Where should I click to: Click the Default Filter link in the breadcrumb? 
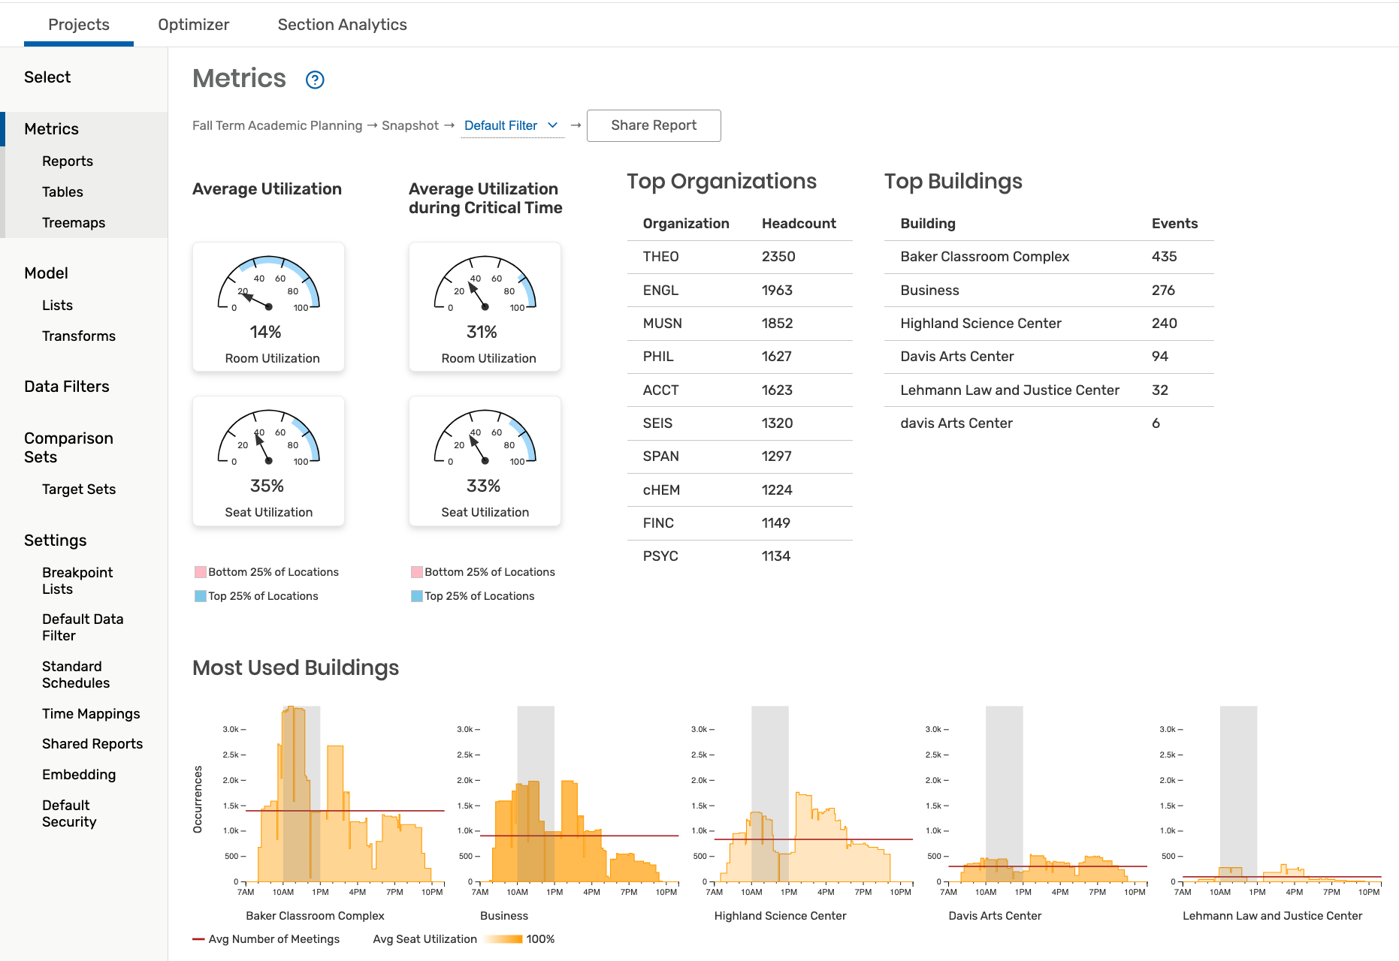pos(500,125)
